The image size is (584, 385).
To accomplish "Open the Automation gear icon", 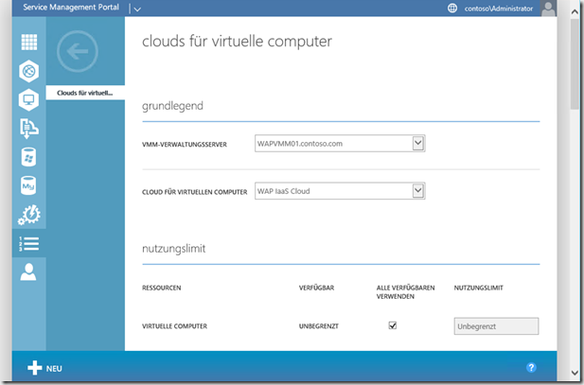I will pyautogui.click(x=28, y=215).
